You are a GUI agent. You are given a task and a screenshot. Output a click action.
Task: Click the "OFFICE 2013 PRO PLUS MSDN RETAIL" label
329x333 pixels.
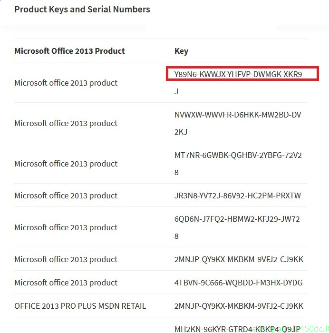click(80, 306)
